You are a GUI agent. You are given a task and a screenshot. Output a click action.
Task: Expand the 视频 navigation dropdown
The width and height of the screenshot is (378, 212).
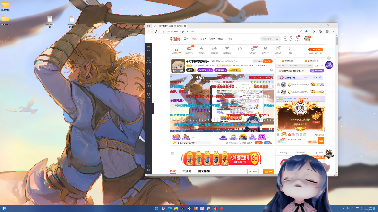(221, 39)
